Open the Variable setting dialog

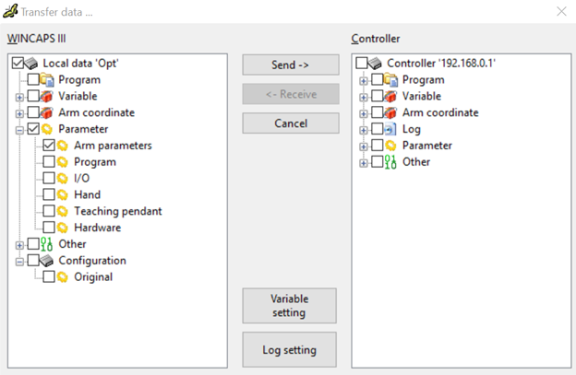coord(290,306)
